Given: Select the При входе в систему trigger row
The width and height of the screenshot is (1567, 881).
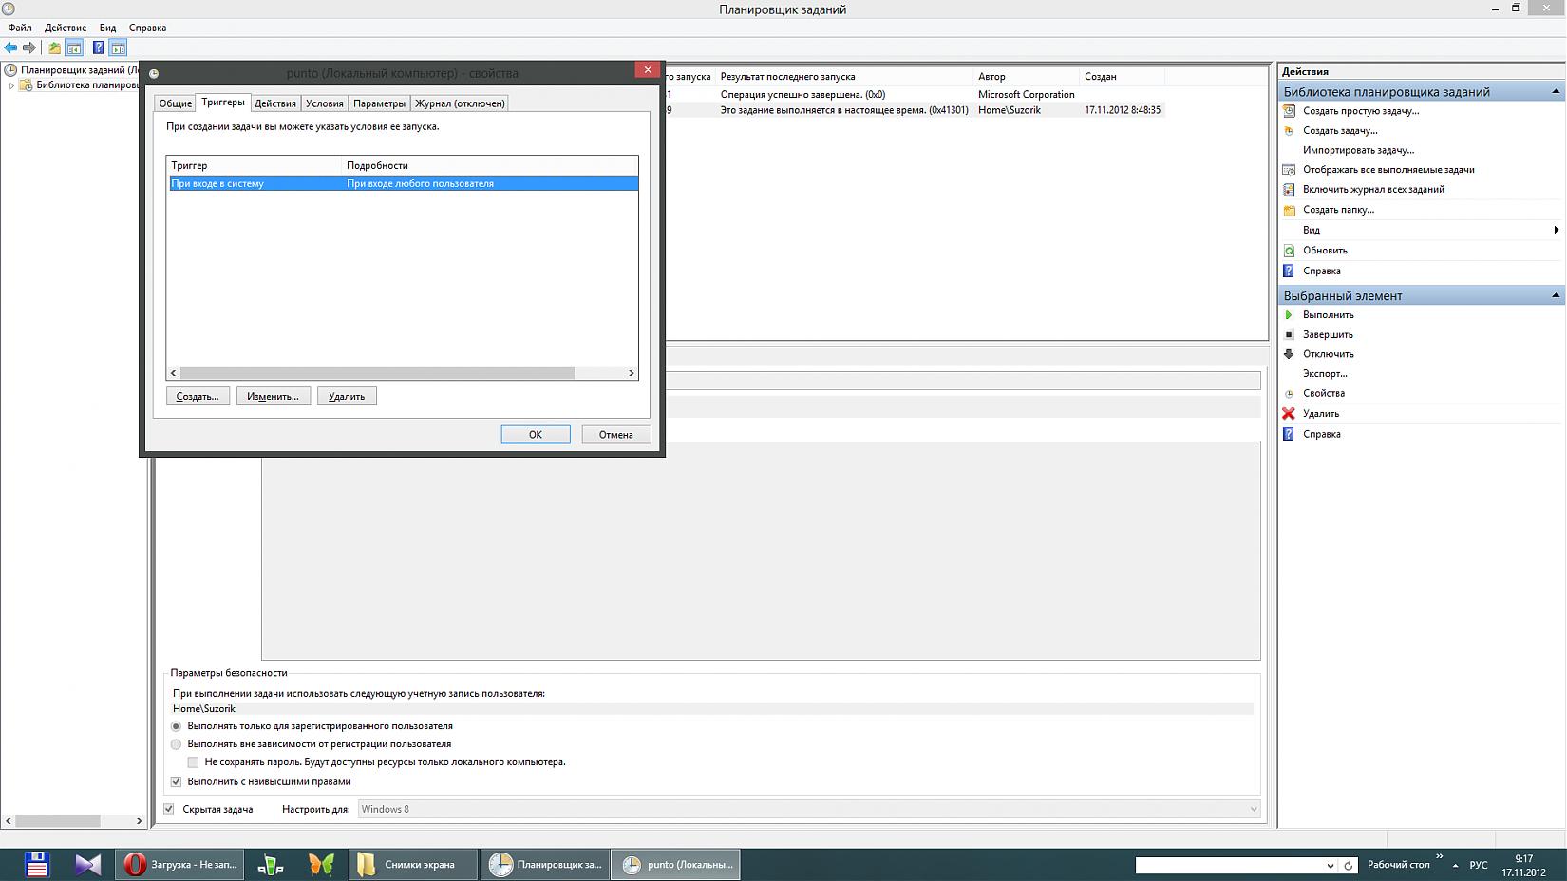Looking at the screenshot, I should click(403, 184).
